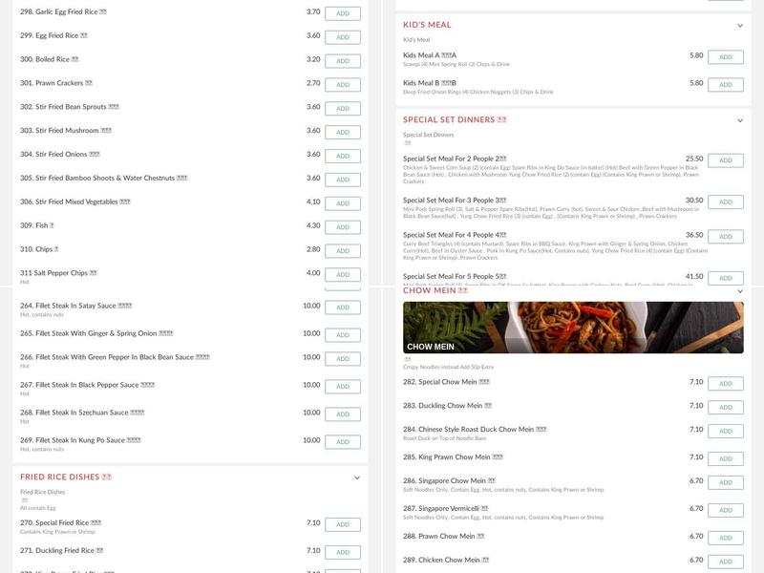This screenshot has width=764, height=573.
Task: Add Singapore Vermicelli to basket
Action: pos(725,511)
